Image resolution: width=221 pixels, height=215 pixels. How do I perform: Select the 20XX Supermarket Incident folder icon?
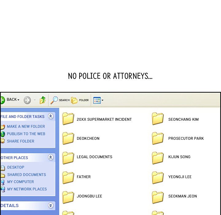point(68,119)
